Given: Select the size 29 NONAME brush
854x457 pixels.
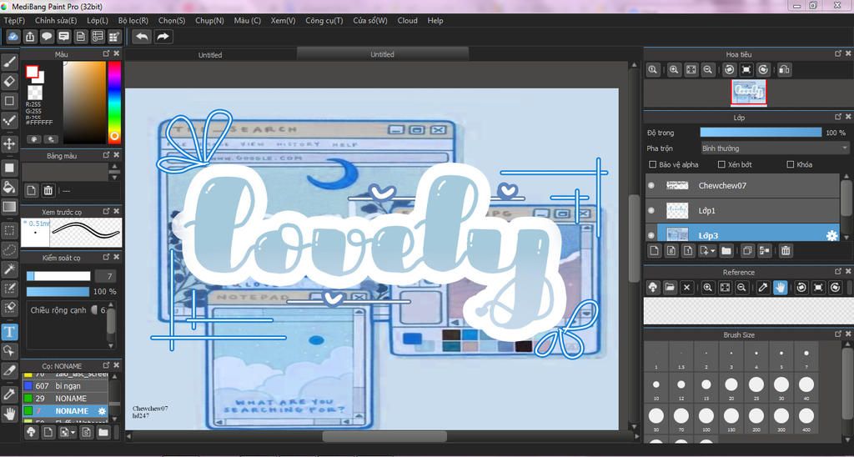Looking at the screenshot, I should [x=65, y=399].
